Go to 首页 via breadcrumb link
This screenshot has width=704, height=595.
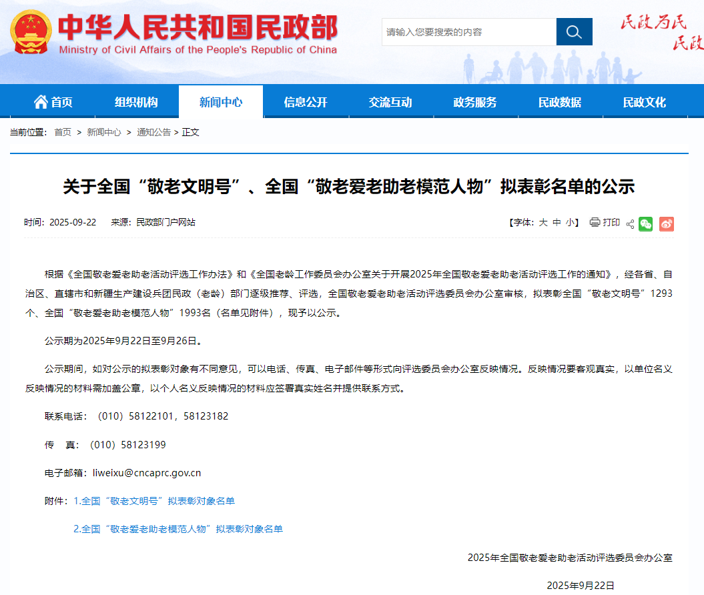[x=63, y=132]
